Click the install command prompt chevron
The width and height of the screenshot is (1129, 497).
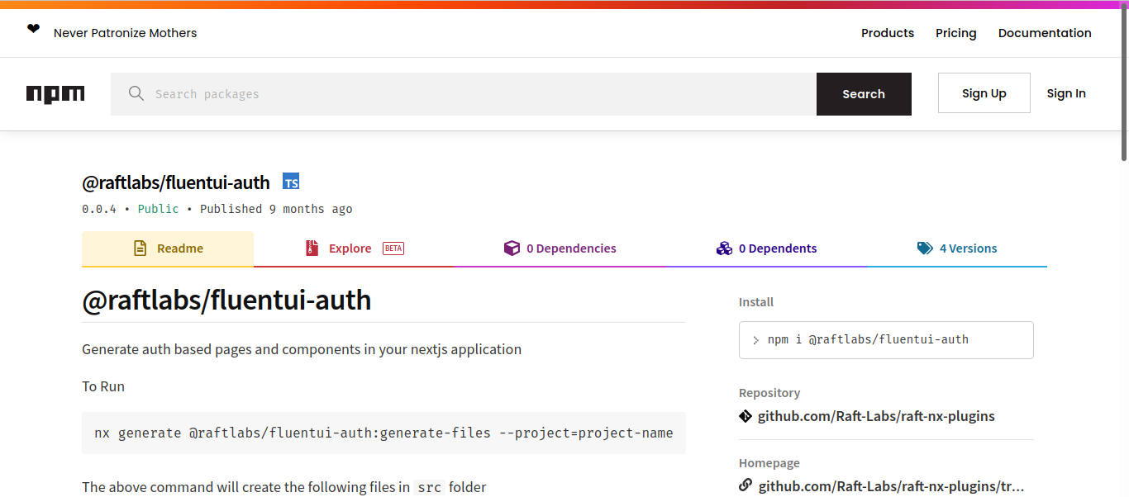tap(755, 340)
